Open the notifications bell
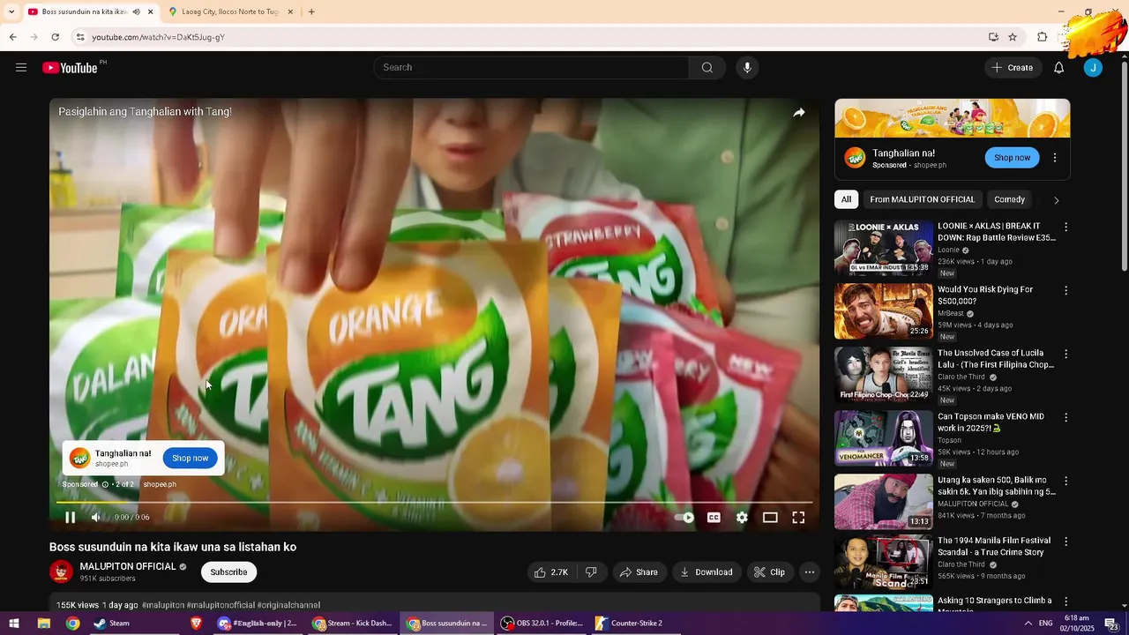The height and width of the screenshot is (635, 1129). [x=1058, y=68]
